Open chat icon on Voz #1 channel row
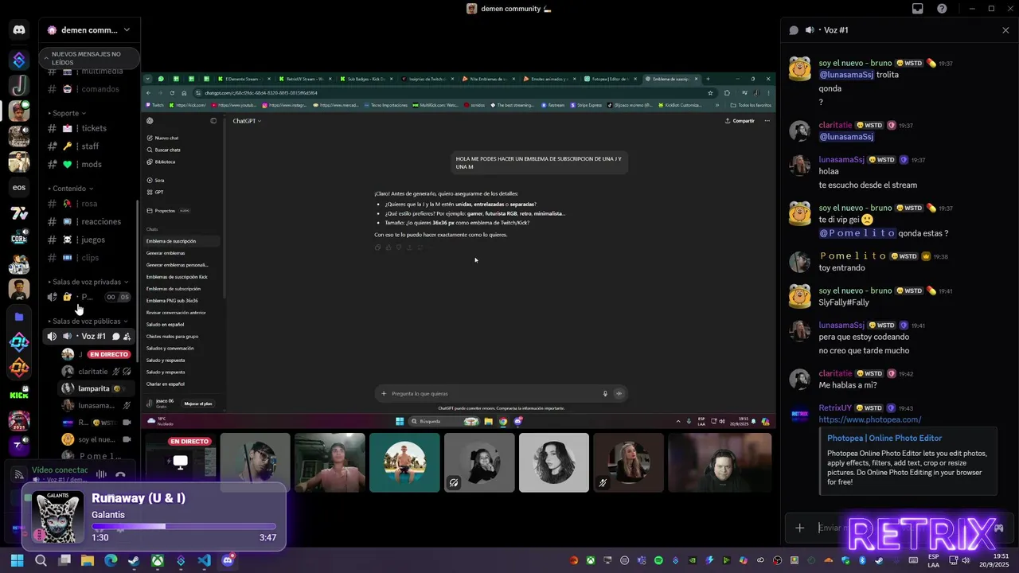Image resolution: width=1019 pixels, height=573 pixels. [x=116, y=337]
